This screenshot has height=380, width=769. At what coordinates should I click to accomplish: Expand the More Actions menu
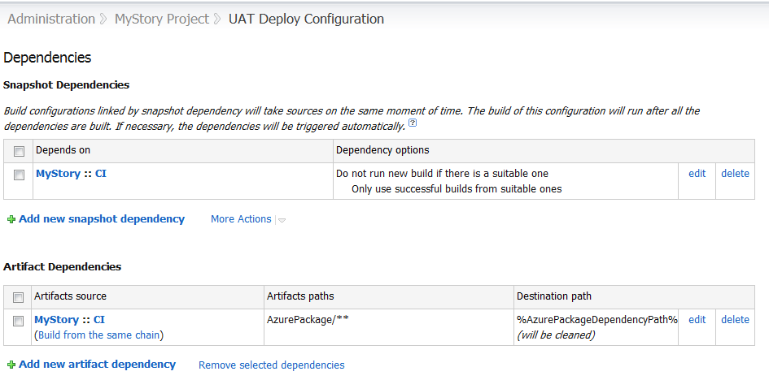click(x=241, y=219)
